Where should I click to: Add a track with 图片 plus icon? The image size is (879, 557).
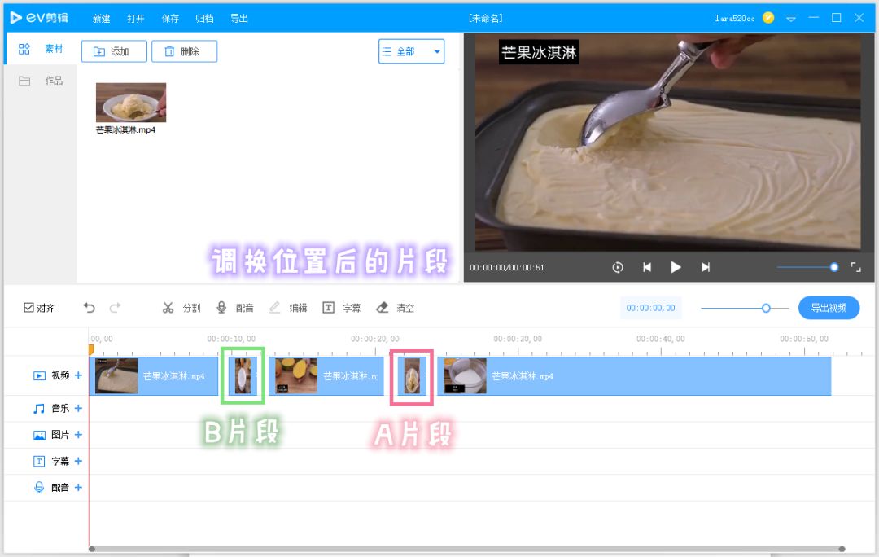(78, 435)
